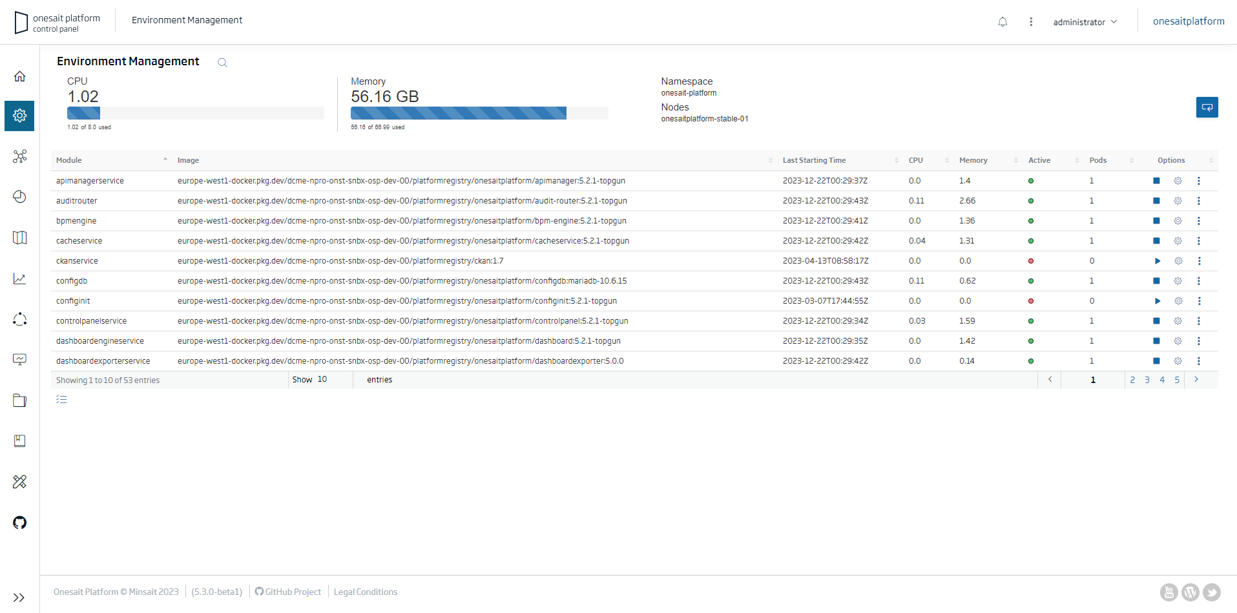
Task: Open more options for cacheservice row
Action: pyautogui.click(x=1199, y=241)
